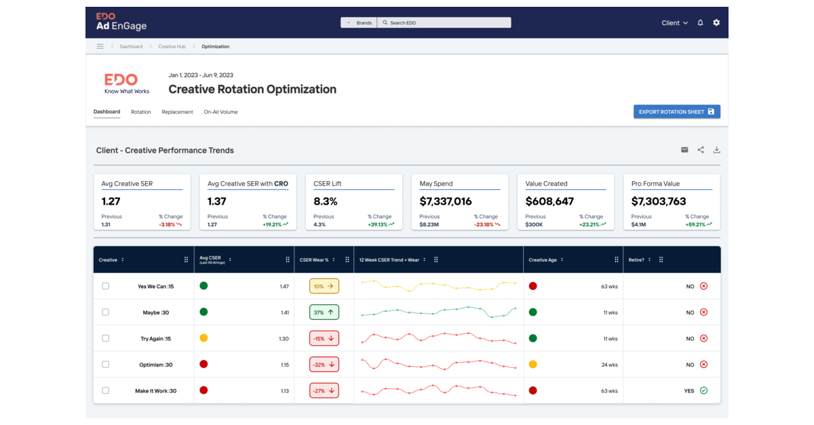Check the checkbox for Maybe :30 creative
814x425 pixels.
point(105,312)
